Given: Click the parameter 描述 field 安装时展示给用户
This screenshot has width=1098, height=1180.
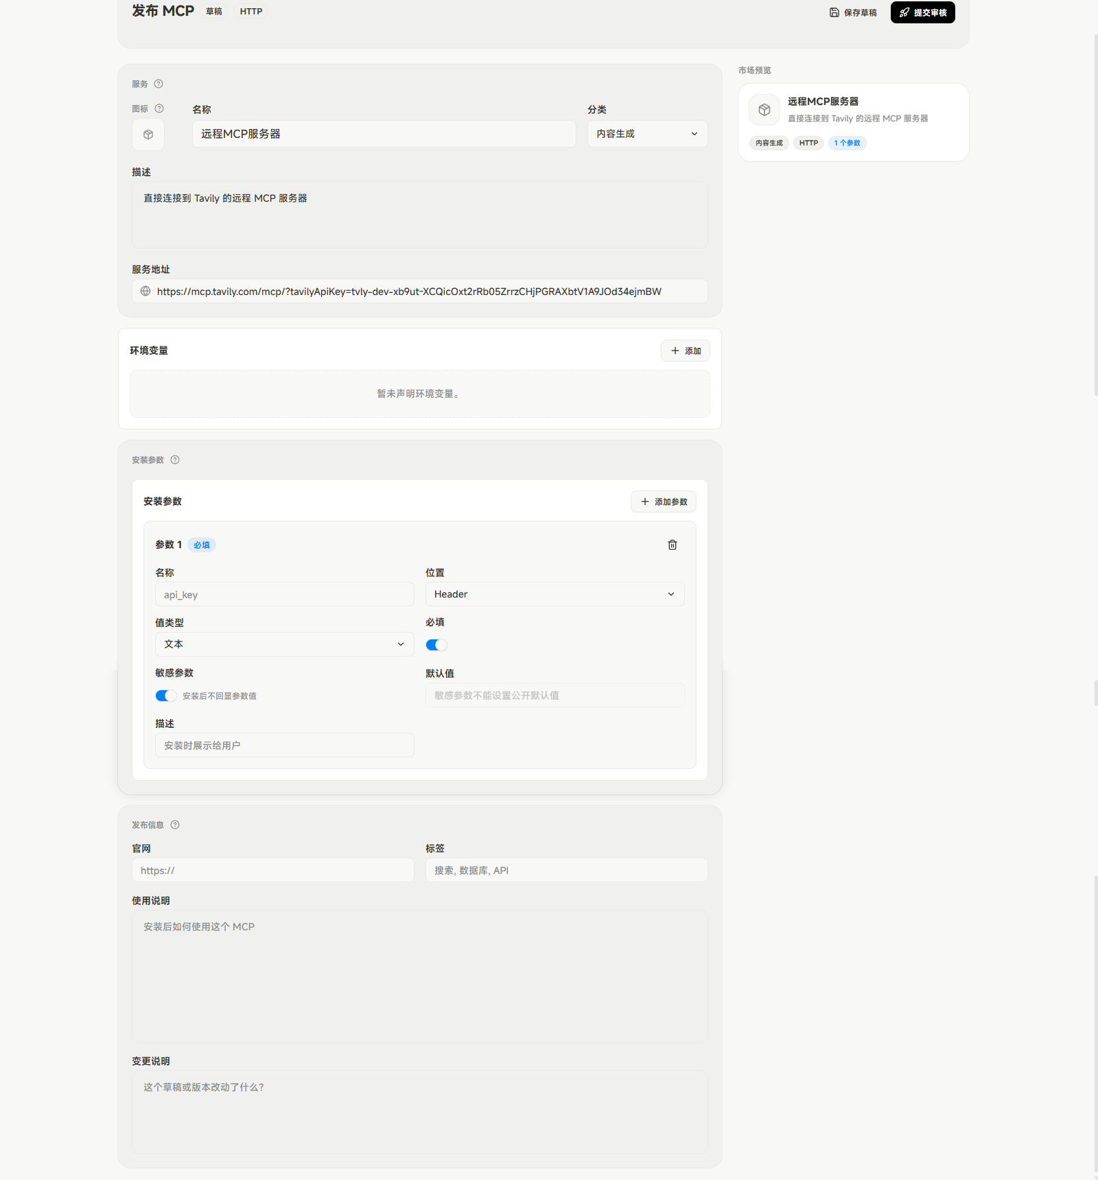Looking at the screenshot, I should click(284, 745).
